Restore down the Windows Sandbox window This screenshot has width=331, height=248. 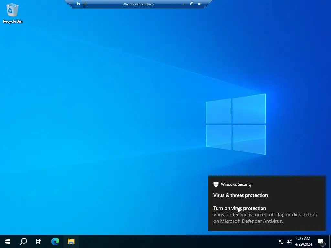tap(192, 4)
